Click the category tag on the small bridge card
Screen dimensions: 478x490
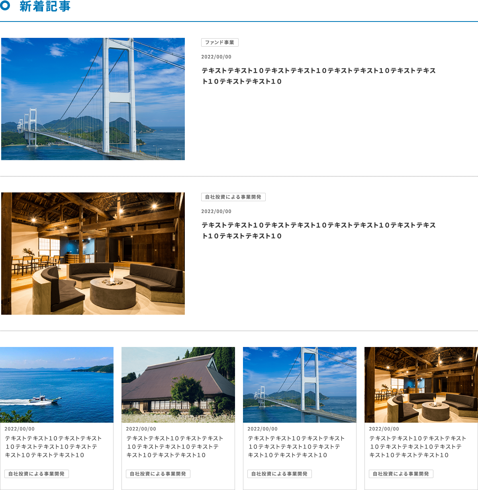click(280, 474)
